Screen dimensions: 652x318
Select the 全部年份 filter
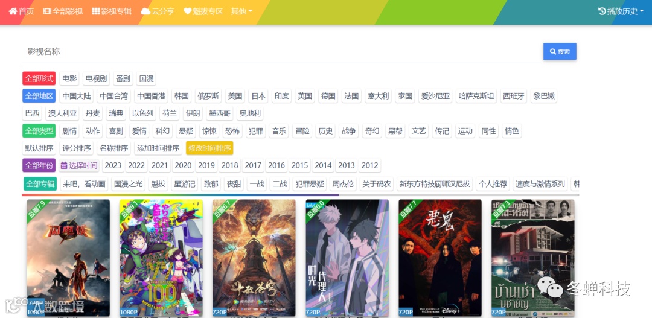point(39,165)
